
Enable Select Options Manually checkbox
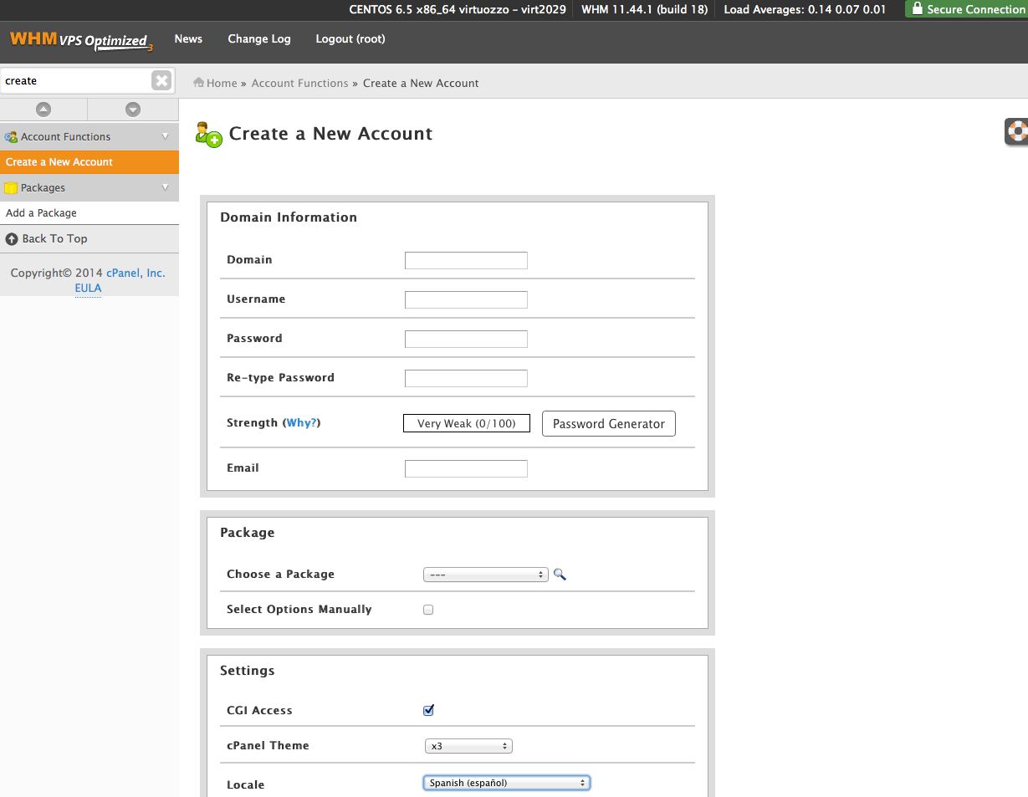[428, 610]
